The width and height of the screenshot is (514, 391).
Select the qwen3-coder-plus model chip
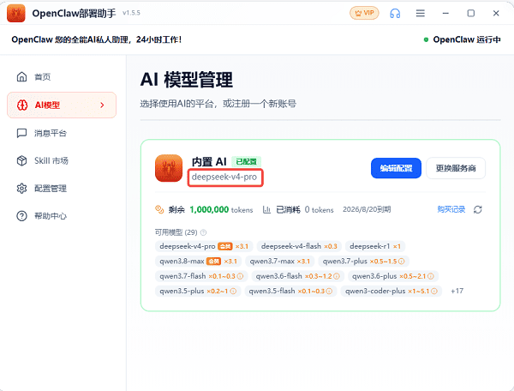[x=391, y=291]
